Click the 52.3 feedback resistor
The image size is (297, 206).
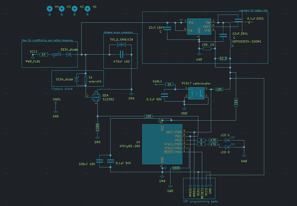223,59
